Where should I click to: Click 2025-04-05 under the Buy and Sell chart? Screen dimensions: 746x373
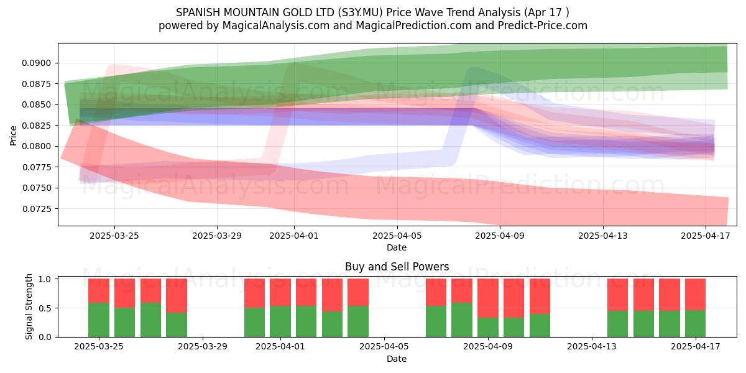pos(384,347)
